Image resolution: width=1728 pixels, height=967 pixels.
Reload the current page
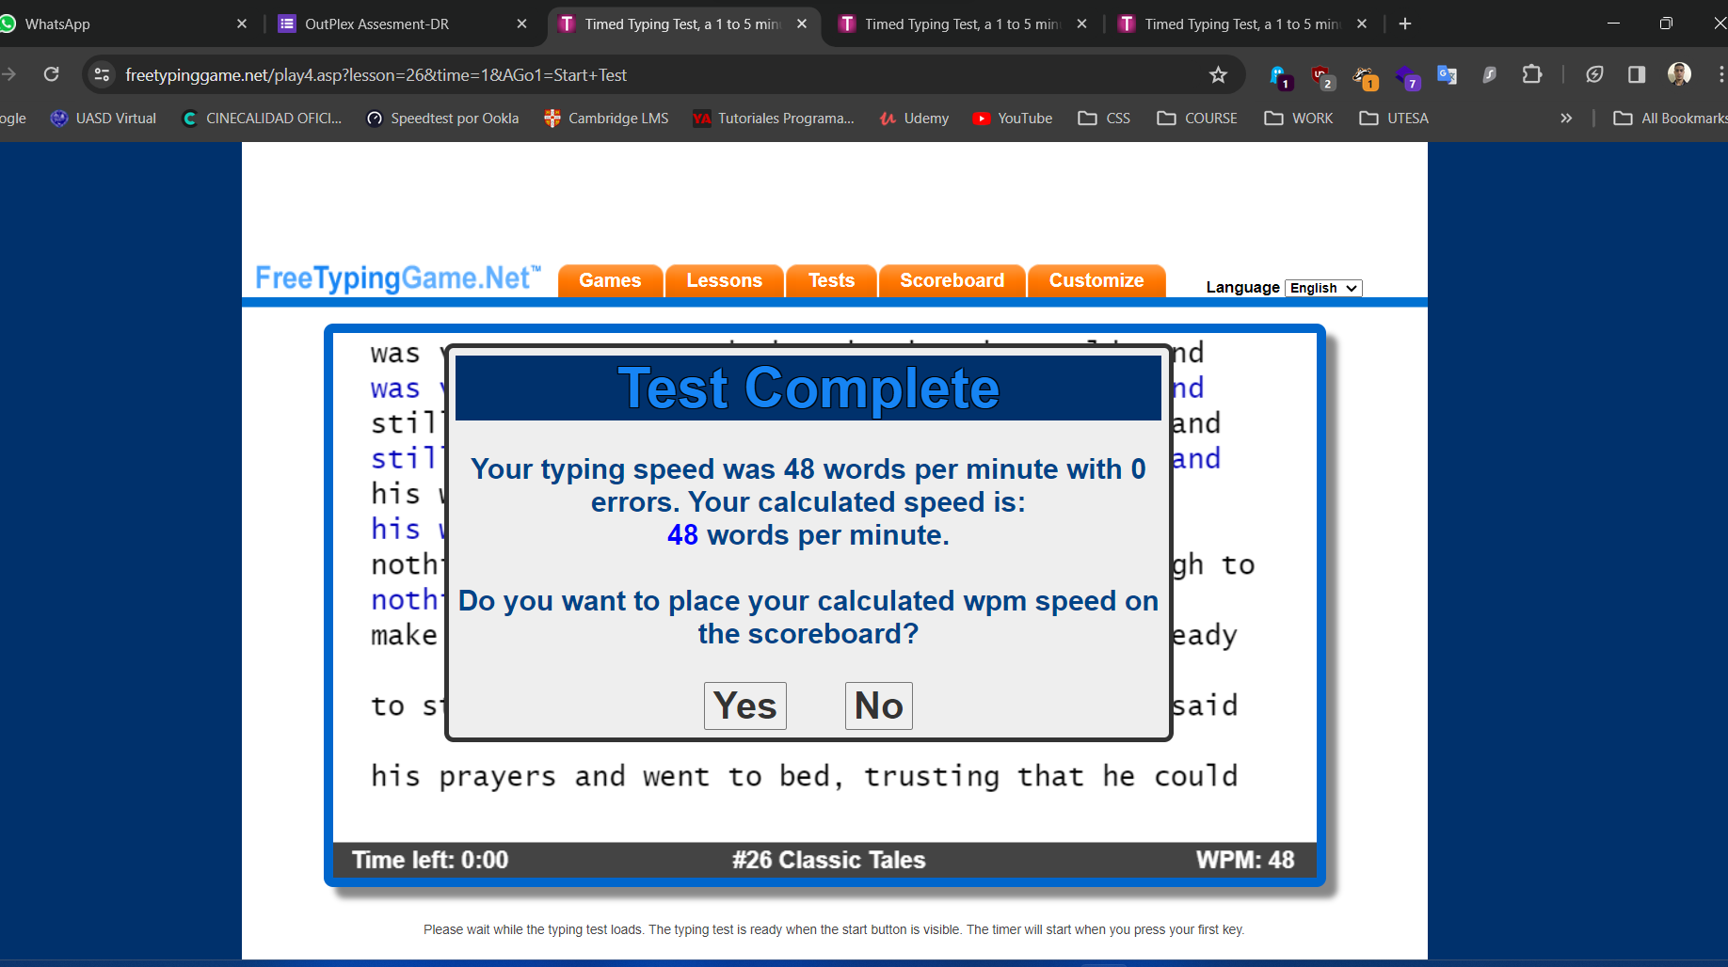52,74
